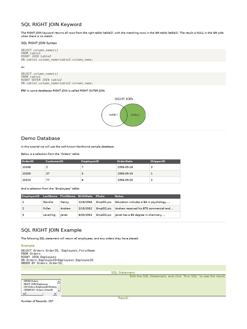Image resolution: width=247 pixels, height=329 pixels.
Task: Select the OrderID column header in Orders table
Action: (28, 161)
